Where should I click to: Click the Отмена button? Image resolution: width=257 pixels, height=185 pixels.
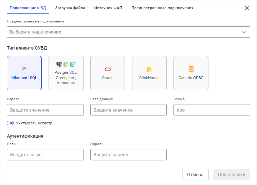pos(195,175)
